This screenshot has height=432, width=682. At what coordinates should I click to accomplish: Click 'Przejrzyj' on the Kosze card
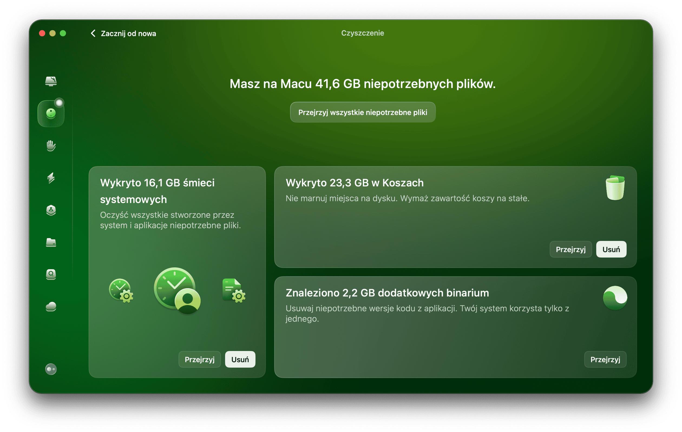571,249
